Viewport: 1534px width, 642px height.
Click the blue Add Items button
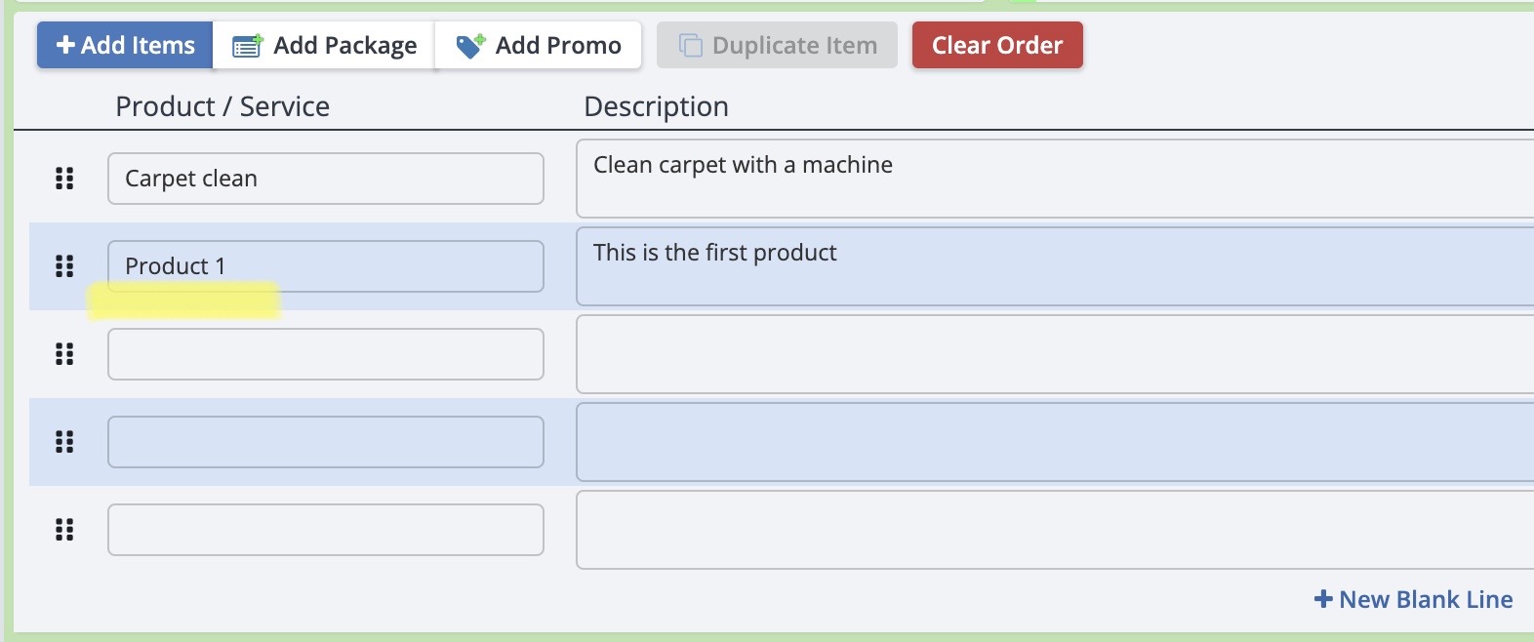pyautogui.click(x=125, y=46)
